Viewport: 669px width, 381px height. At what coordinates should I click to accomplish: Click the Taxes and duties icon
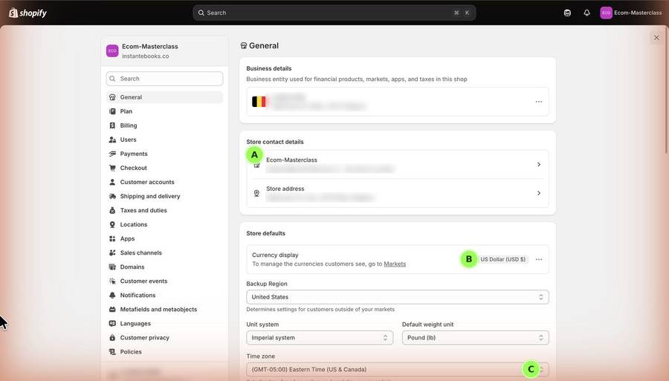click(112, 210)
